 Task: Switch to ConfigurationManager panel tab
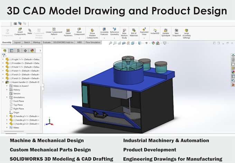click(x=18, y=51)
